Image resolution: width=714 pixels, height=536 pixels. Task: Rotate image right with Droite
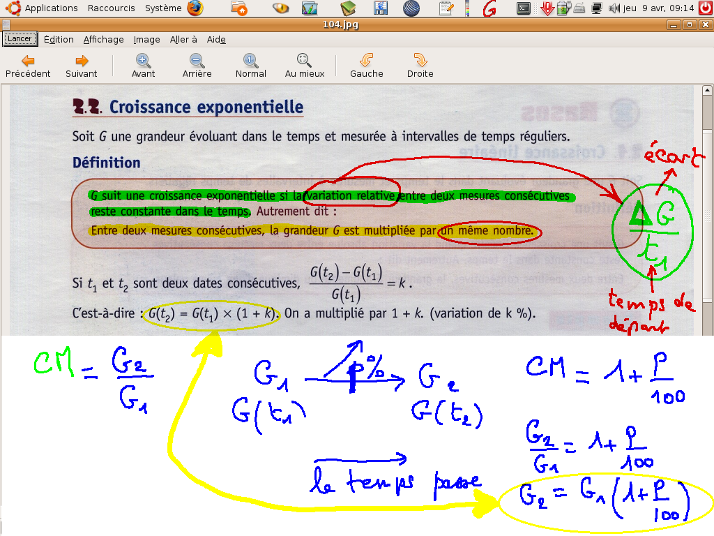[420, 66]
